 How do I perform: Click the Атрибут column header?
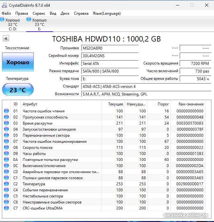coord(61,104)
